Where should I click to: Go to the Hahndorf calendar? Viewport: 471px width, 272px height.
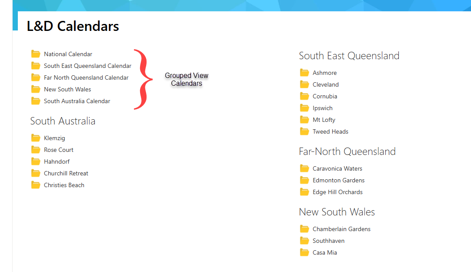pos(57,161)
